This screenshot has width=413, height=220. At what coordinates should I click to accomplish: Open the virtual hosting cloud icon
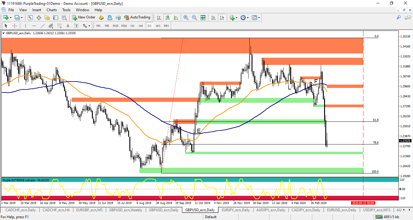pos(110,18)
